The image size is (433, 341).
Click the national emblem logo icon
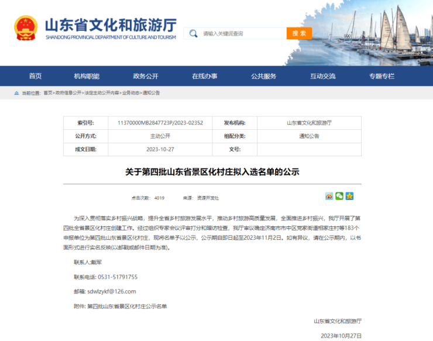26,27
